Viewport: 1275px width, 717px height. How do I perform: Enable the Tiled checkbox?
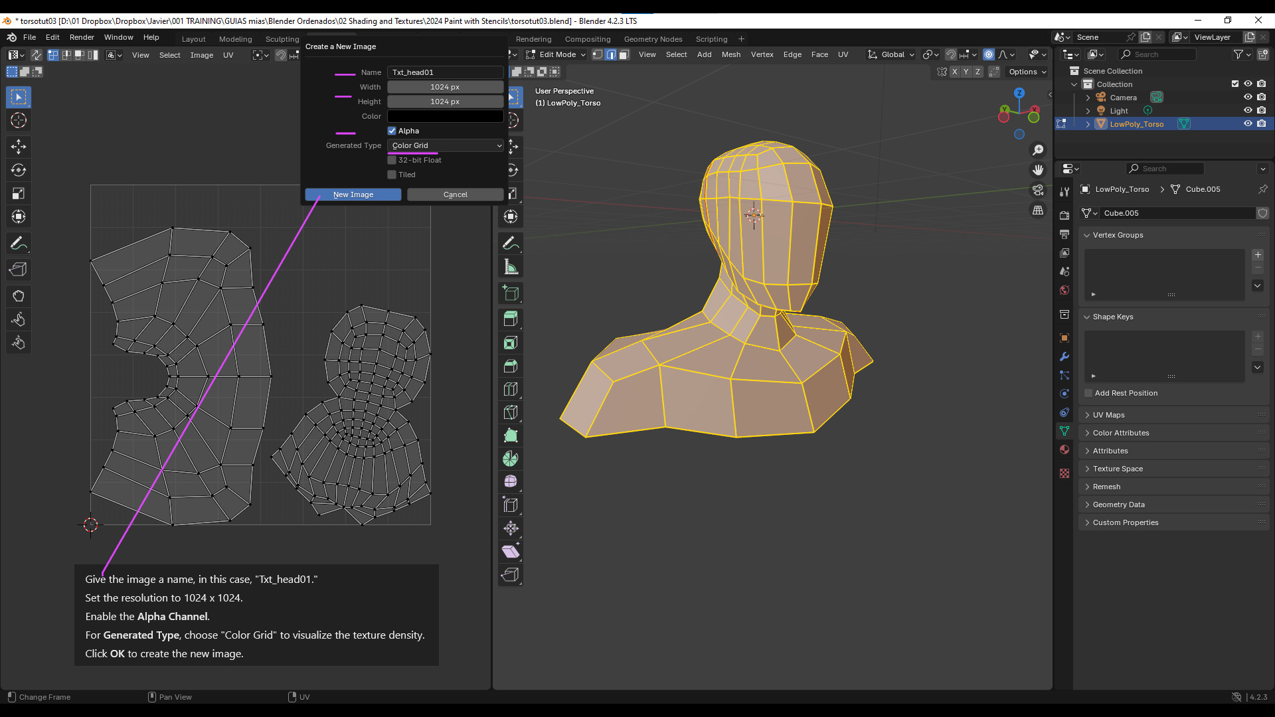click(392, 175)
